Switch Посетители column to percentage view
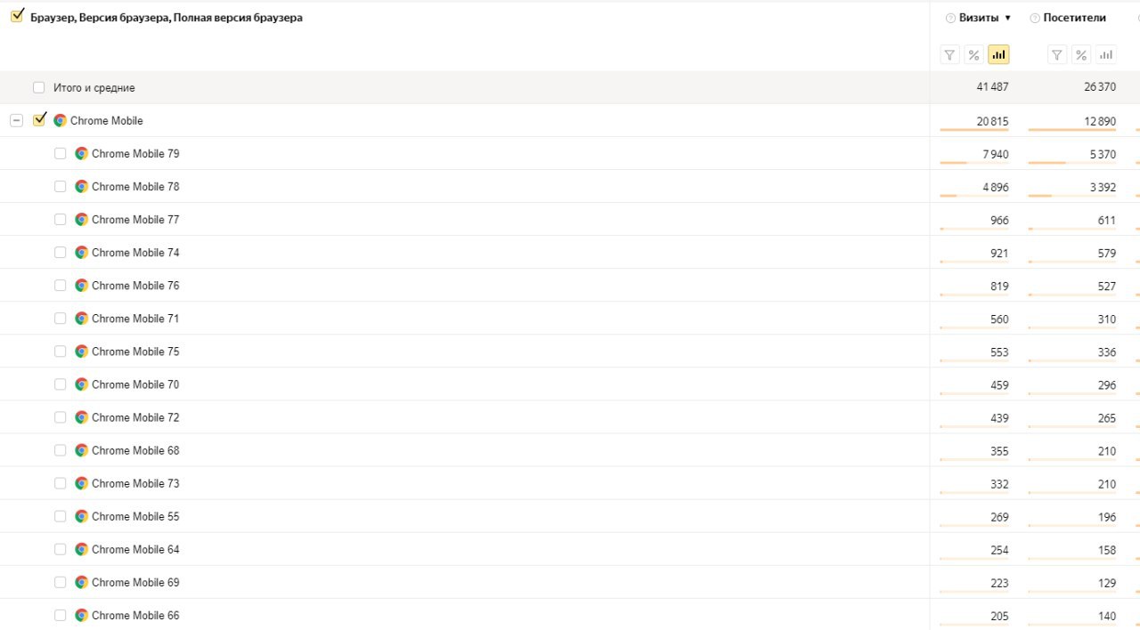This screenshot has width=1140, height=630. click(1080, 55)
